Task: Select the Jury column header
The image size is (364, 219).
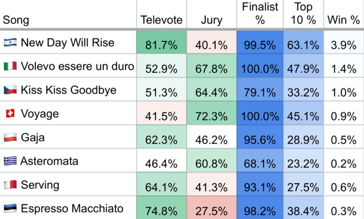Action: pos(211,20)
